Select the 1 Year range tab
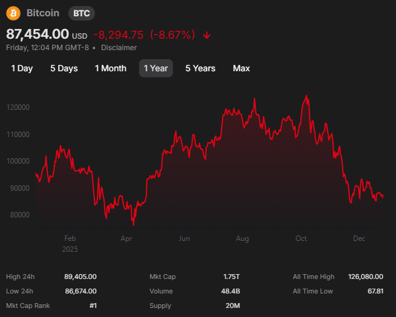 coord(156,68)
